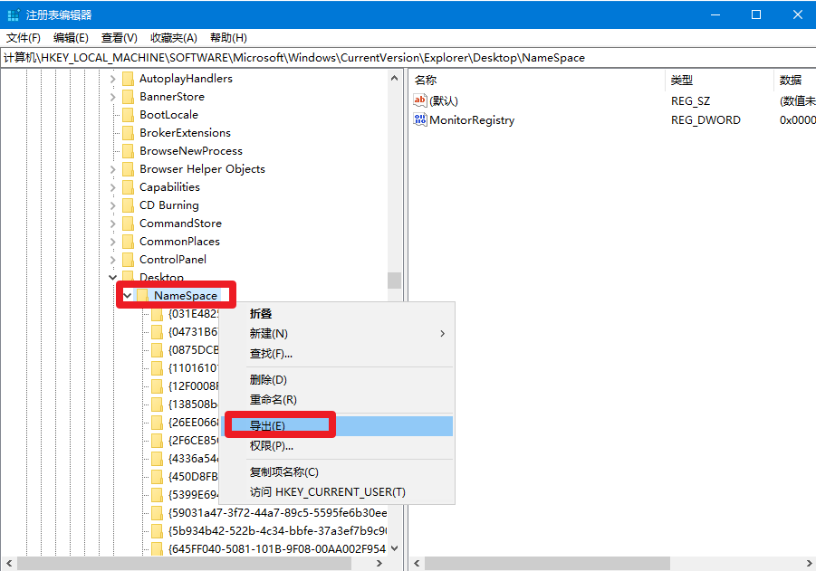816x571 pixels.
Task: Collapse the NameSpace key node
Action: (128, 296)
